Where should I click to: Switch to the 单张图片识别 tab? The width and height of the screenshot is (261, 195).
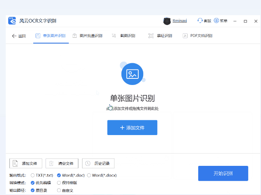tap(51, 36)
